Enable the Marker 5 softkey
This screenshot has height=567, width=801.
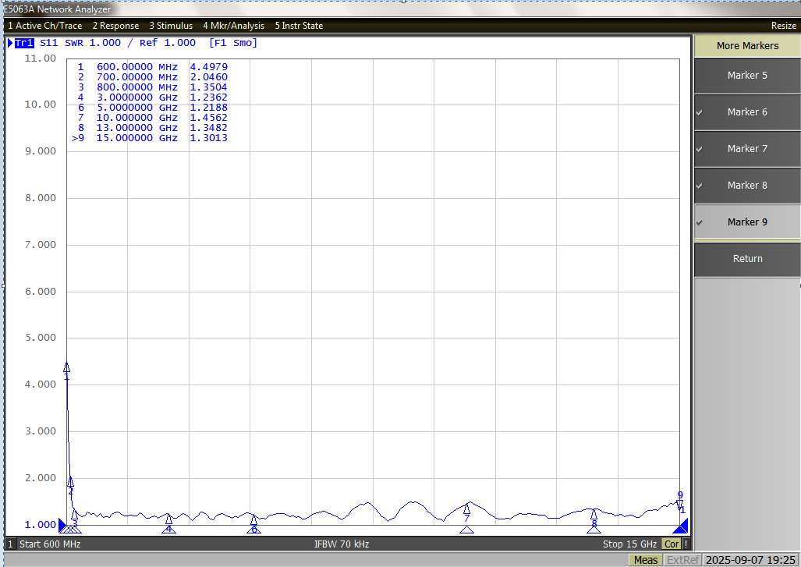pos(747,76)
